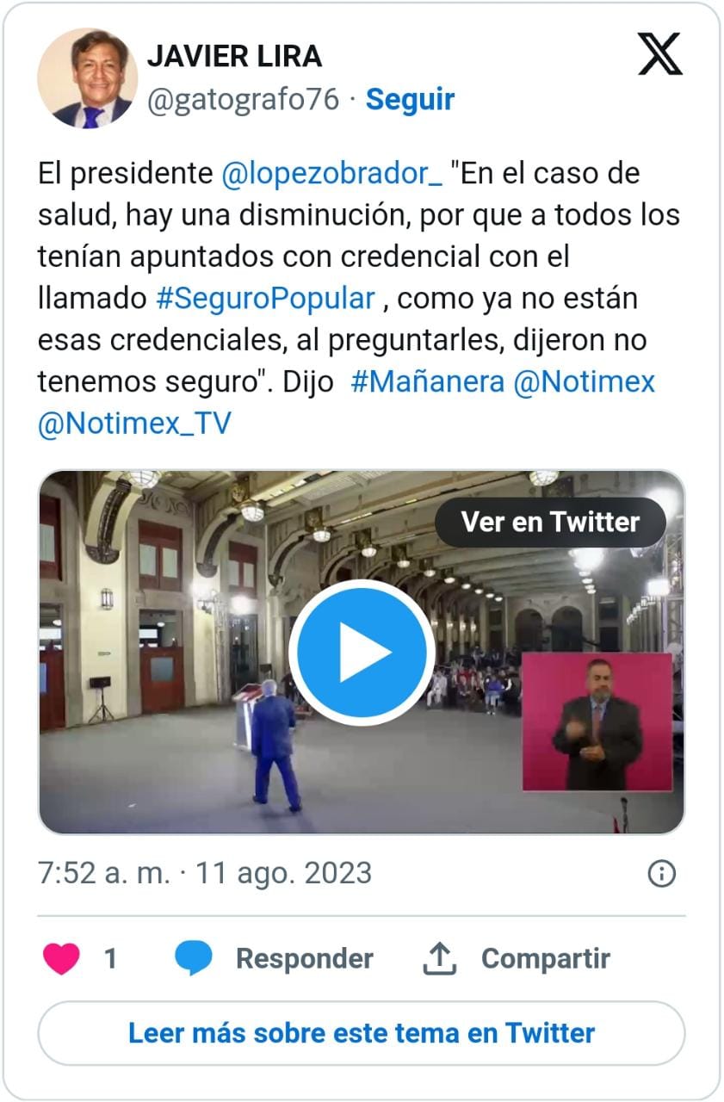Open the #Mañanera hashtag
The width and height of the screenshot is (724, 1102).
click(428, 381)
